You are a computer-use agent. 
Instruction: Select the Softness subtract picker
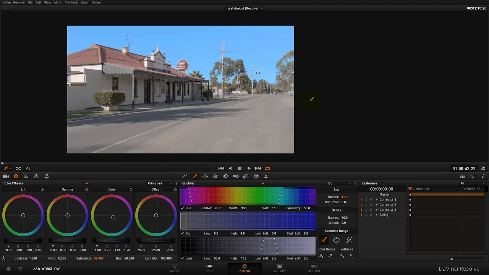tap(351, 256)
